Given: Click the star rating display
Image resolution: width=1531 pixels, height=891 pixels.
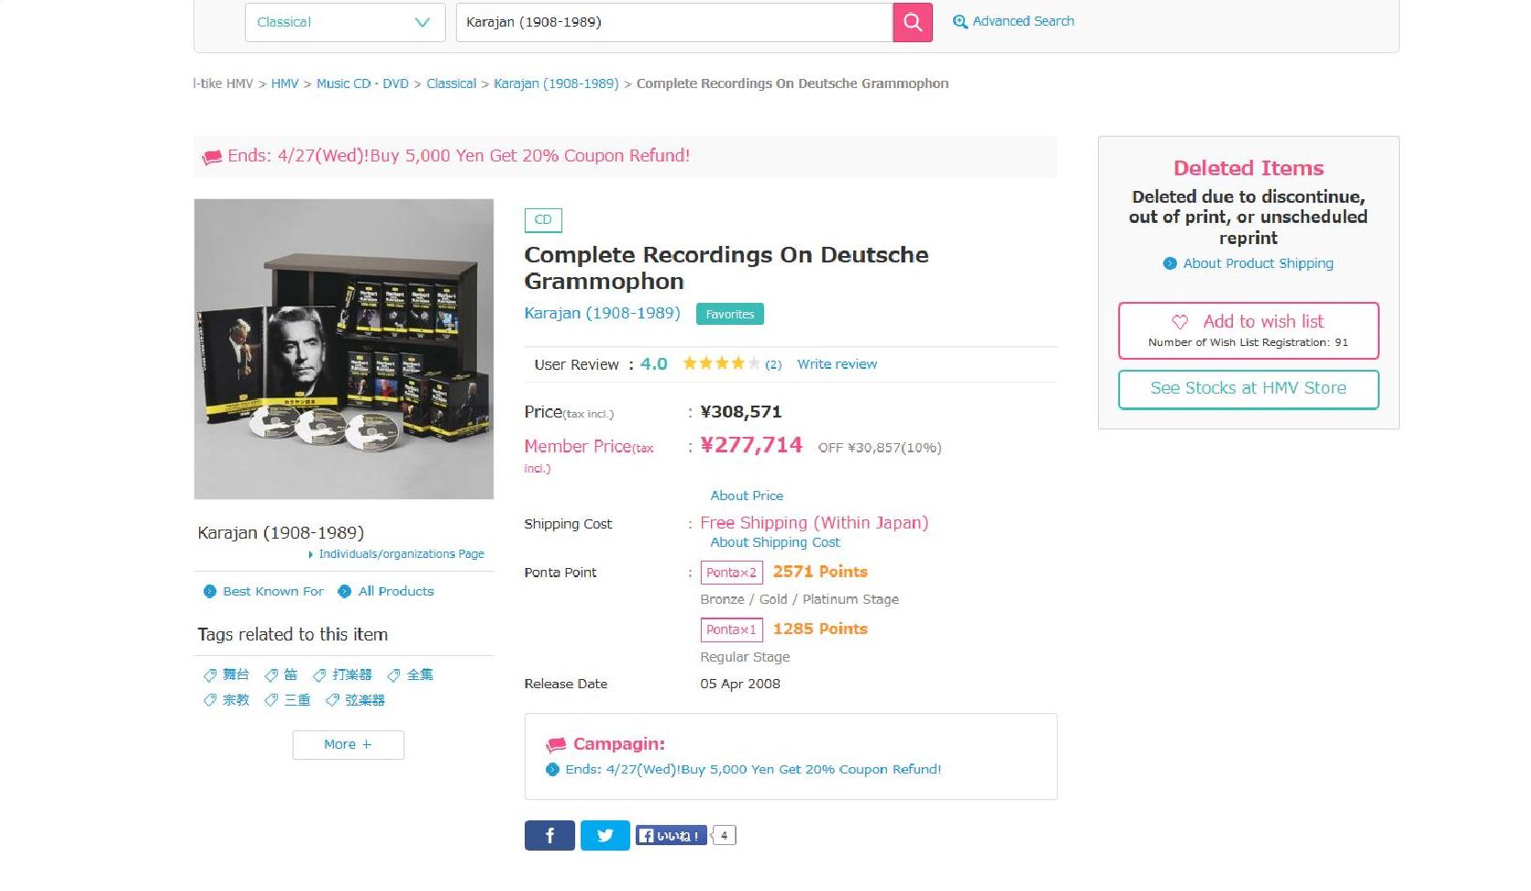Looking at the screenshot, I should click(x=721, y=363).
